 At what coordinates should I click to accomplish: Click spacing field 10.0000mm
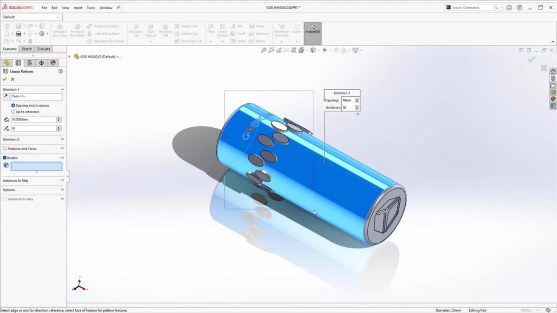33,120
